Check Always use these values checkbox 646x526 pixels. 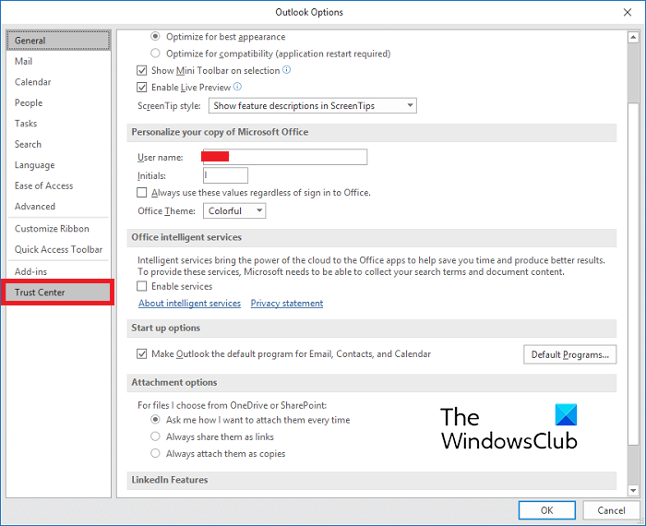142,192
